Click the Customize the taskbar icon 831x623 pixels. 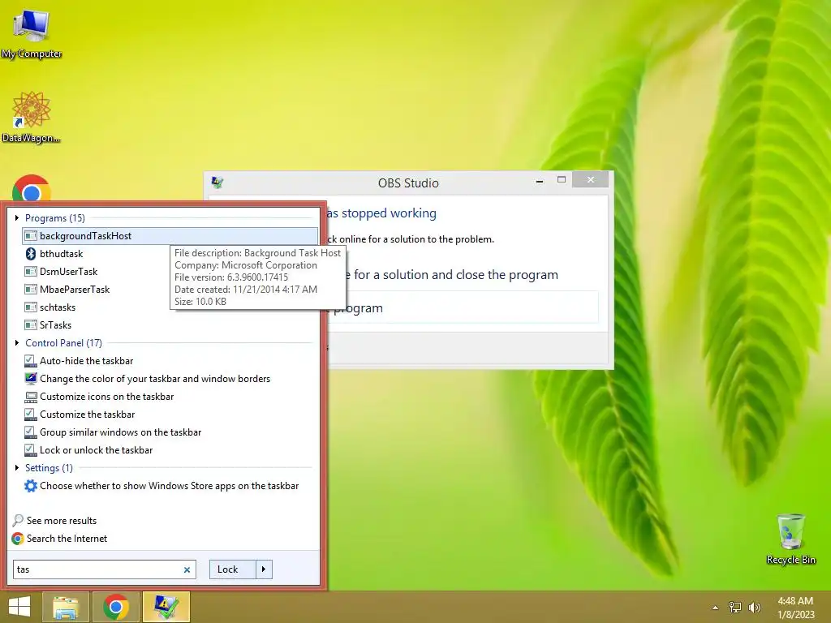tap(31, 415)
